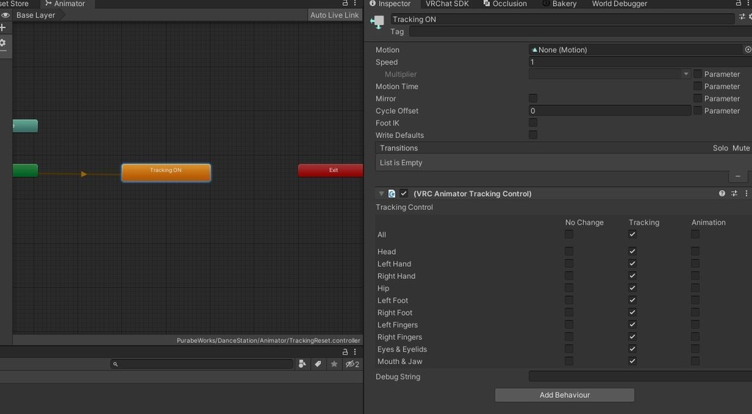Search by type icon in Project panel
The image size is (752, 414).
click(x=302, y=364)
